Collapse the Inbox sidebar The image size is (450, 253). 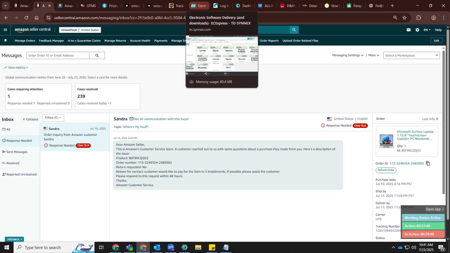[x=31, y=119]
